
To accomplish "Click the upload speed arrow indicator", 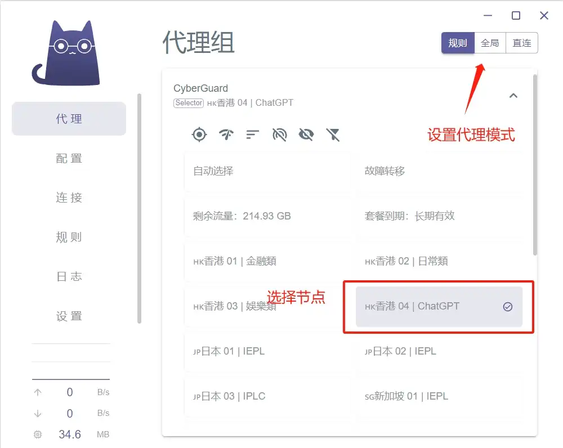I will coord(37,392).
